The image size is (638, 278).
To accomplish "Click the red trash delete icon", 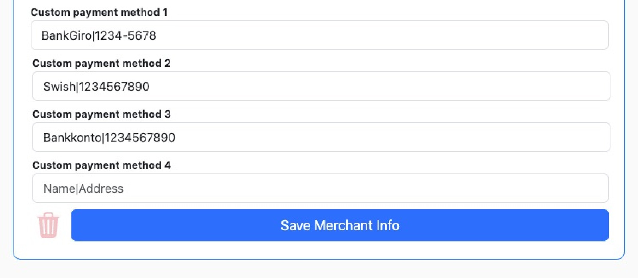I will tap(48, 225).
